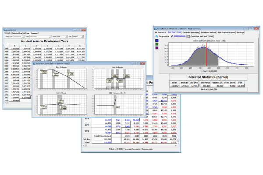The height and width of the screenshot is (175, 263).
Task: Open the All Statistics tab
Action: pos(160,32)
